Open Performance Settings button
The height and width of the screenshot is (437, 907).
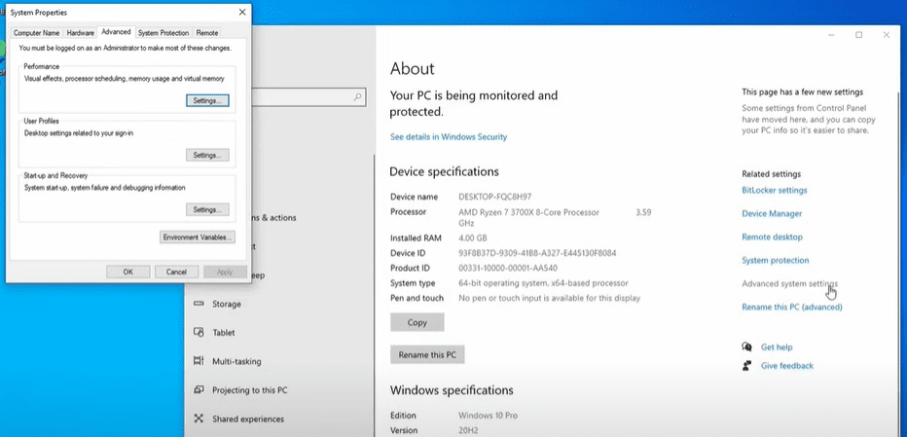206,100
